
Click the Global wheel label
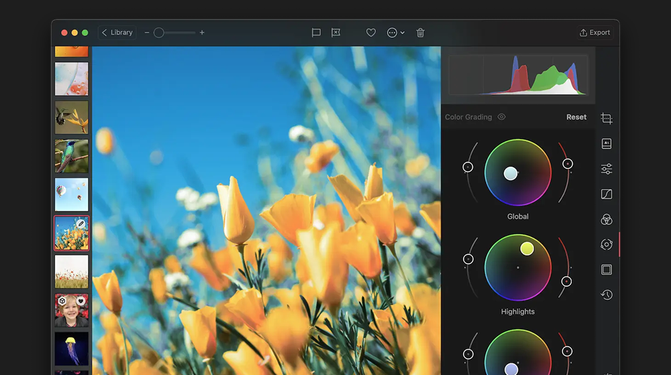point(518,216)
